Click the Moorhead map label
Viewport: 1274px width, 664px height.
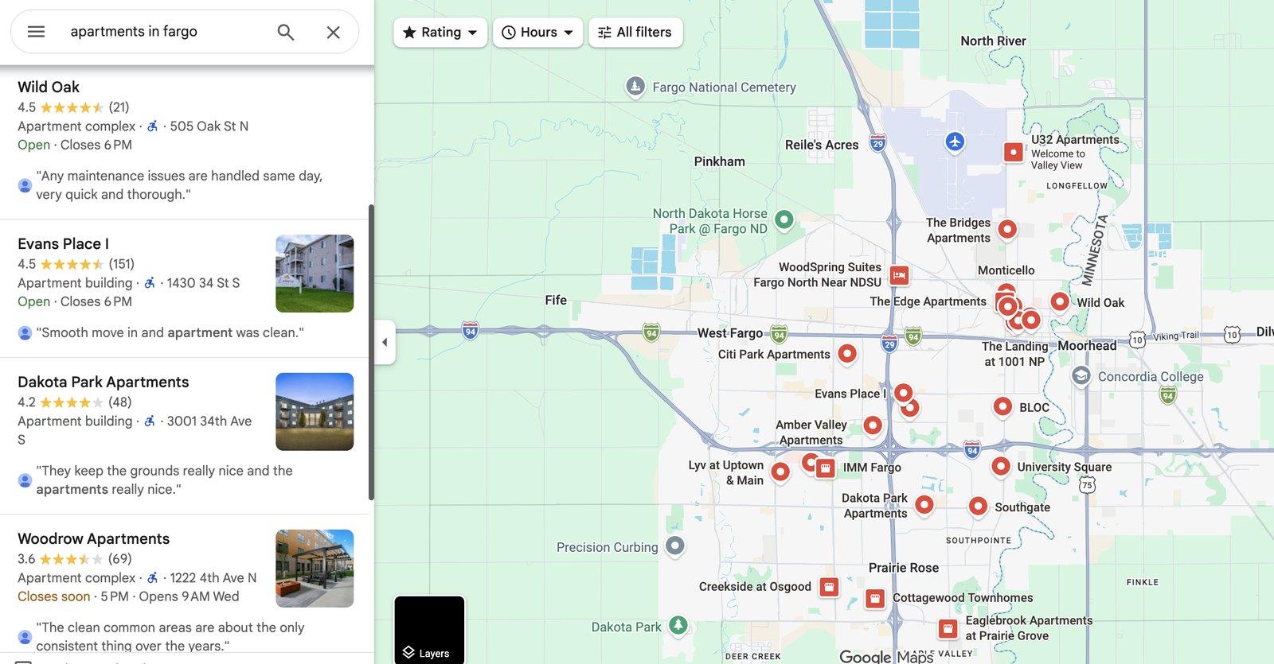pyautogui.click(x=1087, y=346)
